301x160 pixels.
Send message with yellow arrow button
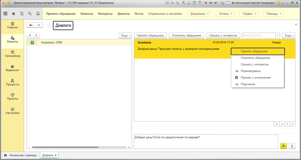pyautogui.click(x=284, y=146)
